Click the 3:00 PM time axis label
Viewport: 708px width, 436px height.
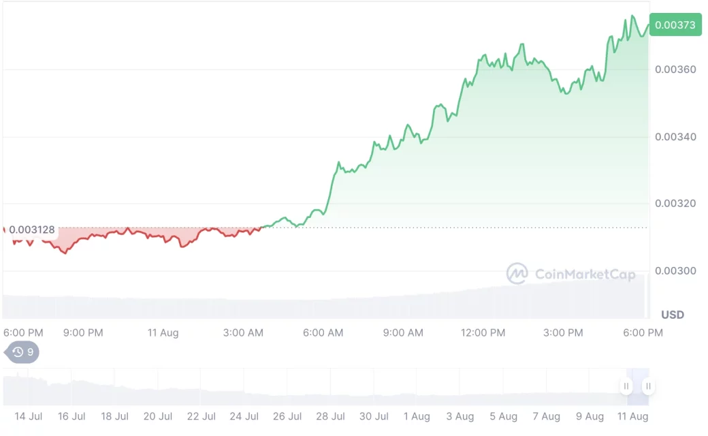pos(564,332)
